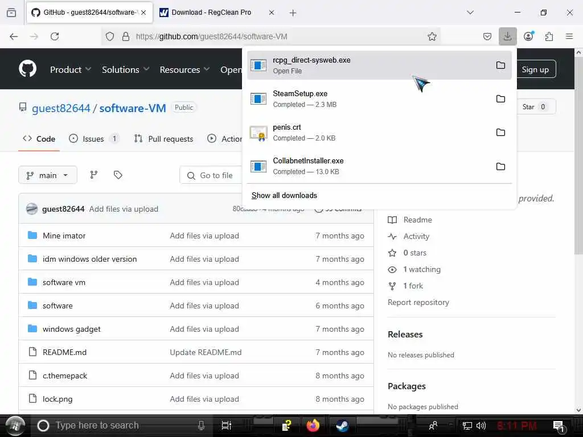Open new browser tab
Image resolution: width=583 pixels, height=437 pixels.
293,13
